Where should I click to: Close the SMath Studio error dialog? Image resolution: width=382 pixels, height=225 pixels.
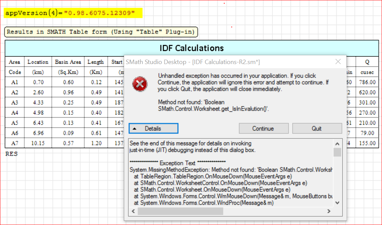point(338,62)
